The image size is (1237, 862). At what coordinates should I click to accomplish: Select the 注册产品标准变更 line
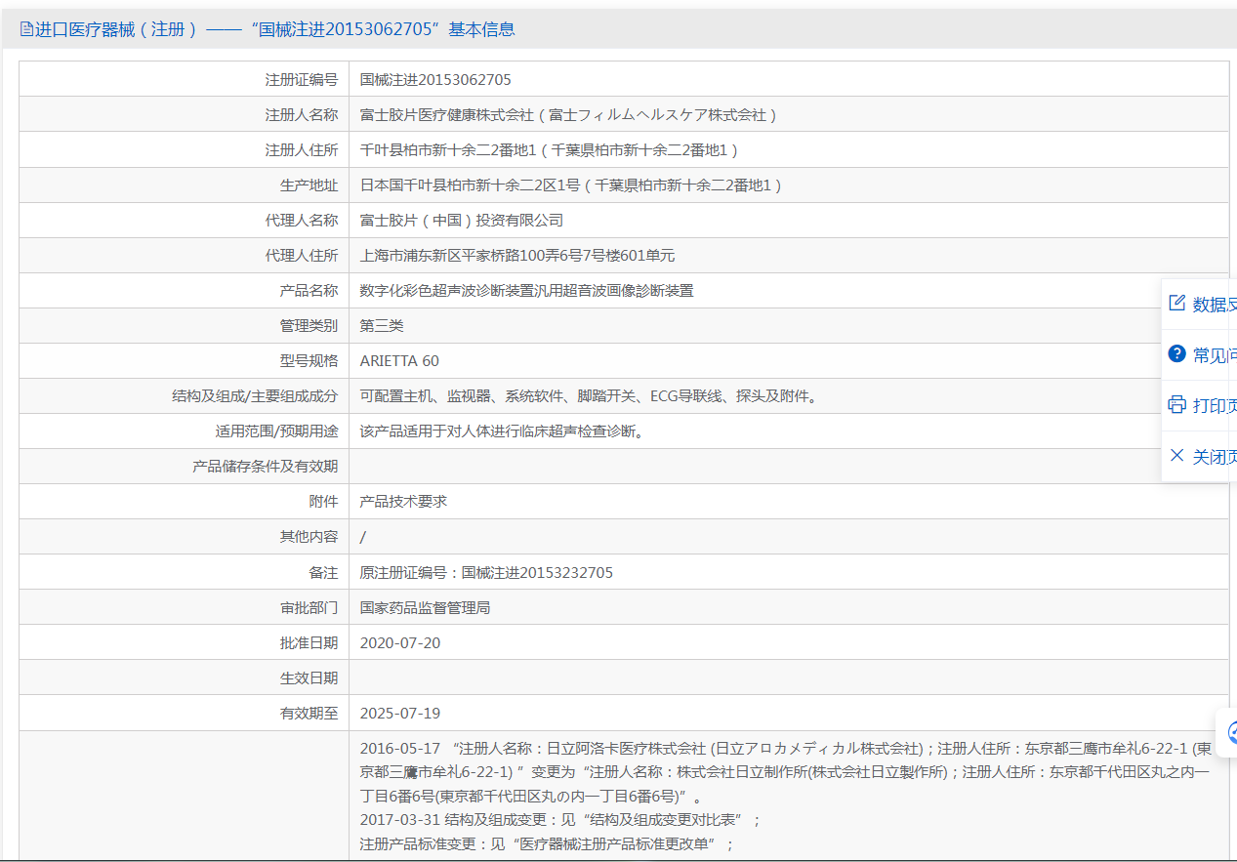tap(547, 842)
